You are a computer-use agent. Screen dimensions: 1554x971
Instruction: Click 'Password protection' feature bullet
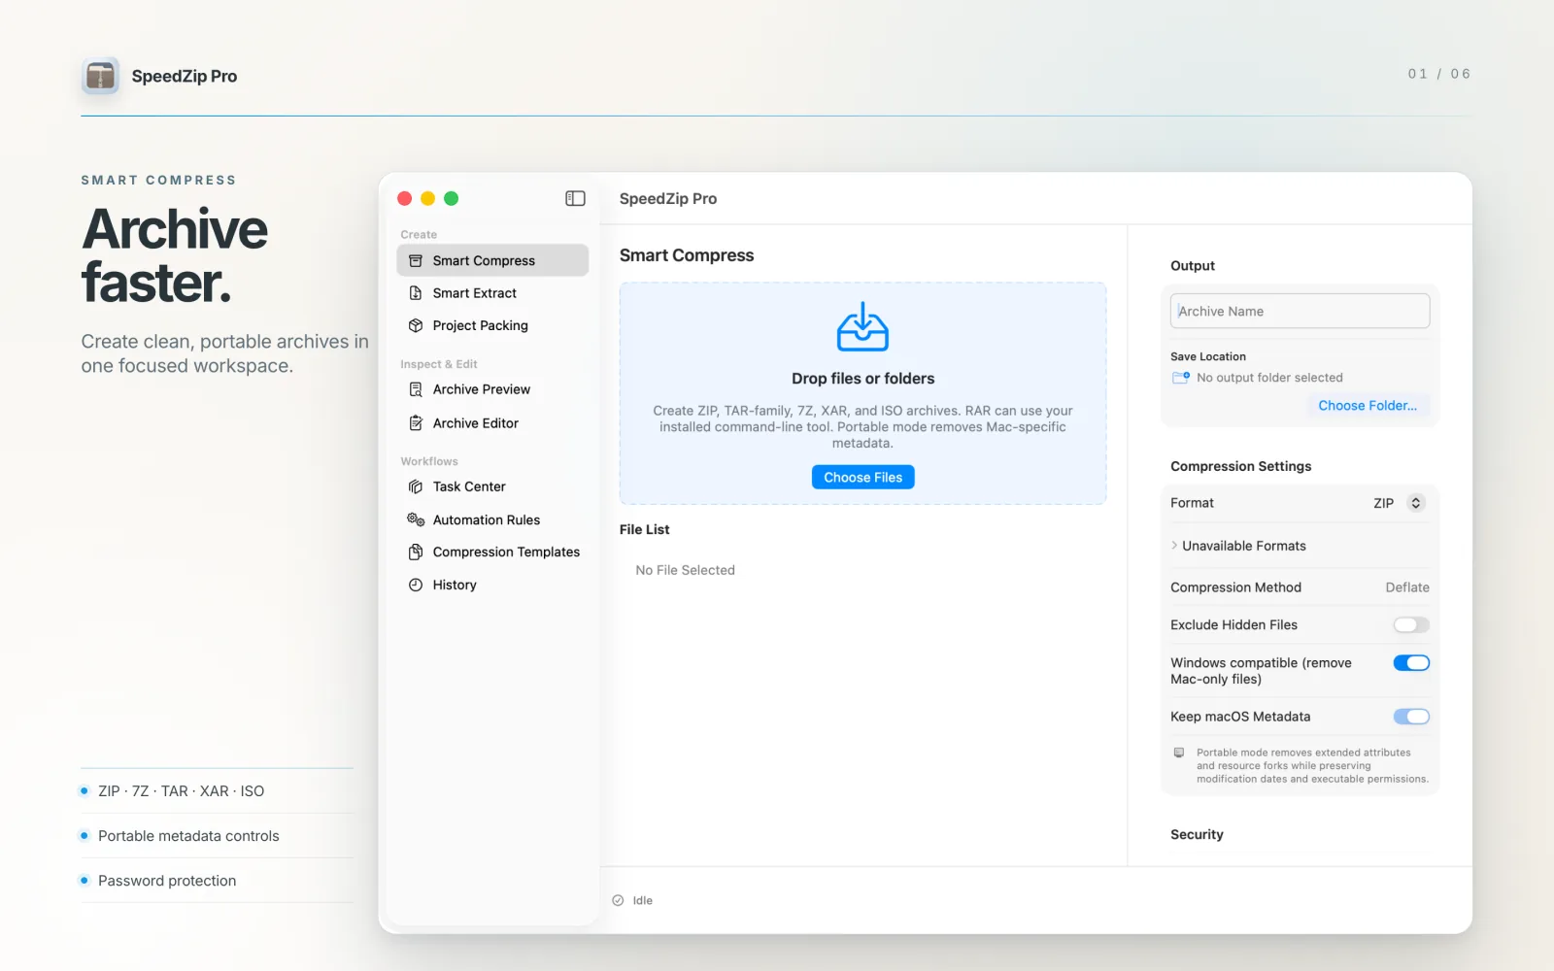[x=167, y=881]
